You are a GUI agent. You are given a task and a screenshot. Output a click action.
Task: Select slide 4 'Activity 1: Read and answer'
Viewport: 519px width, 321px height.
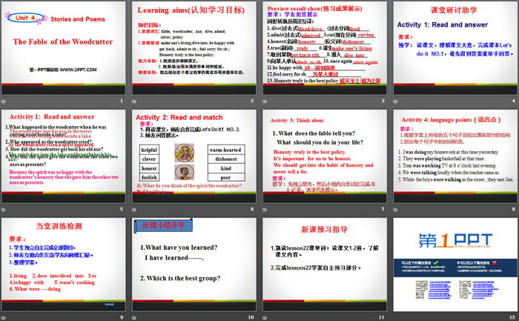453,52
